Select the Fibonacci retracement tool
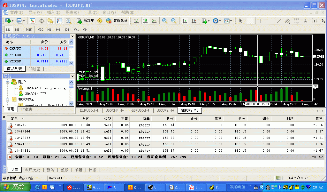327x192 pixels. click(x=296, y=21)
